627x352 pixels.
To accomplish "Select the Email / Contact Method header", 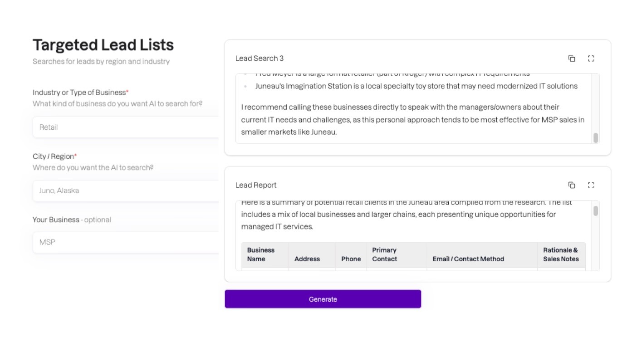I will click(x=468, y=259).
